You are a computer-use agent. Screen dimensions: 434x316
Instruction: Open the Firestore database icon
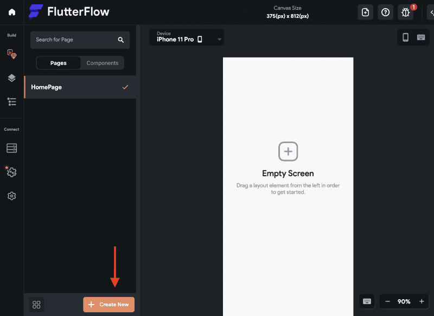pos(11,148)
